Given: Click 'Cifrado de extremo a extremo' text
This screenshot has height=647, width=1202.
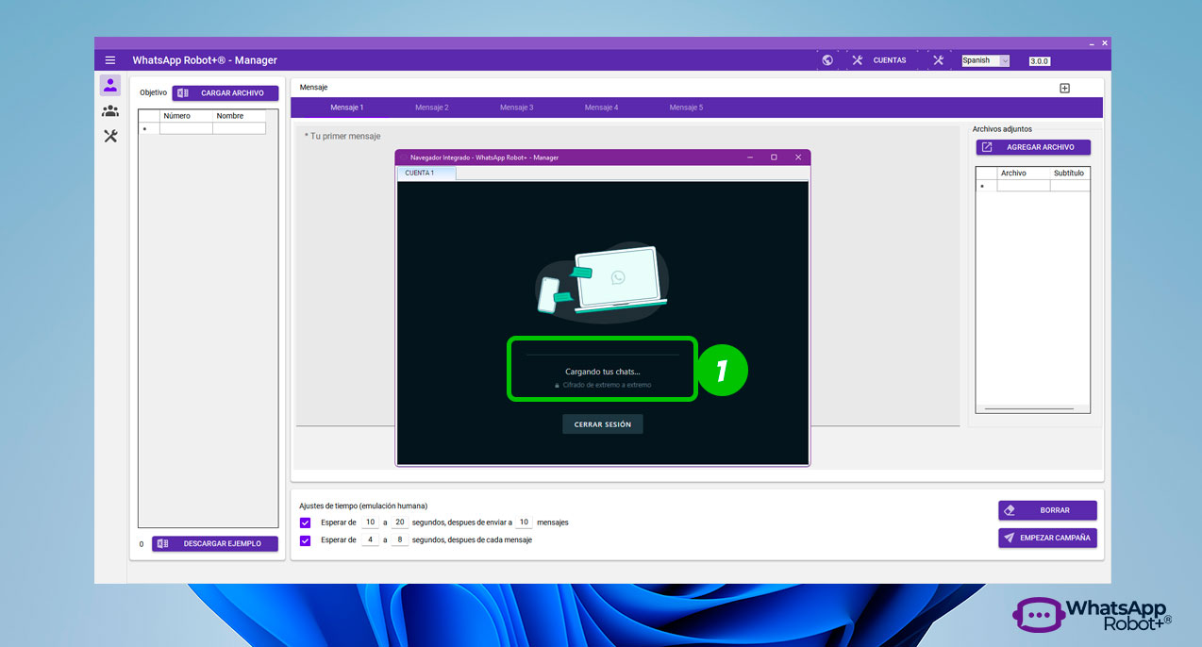Looking at the screenshot, I should tap(607, 385).
